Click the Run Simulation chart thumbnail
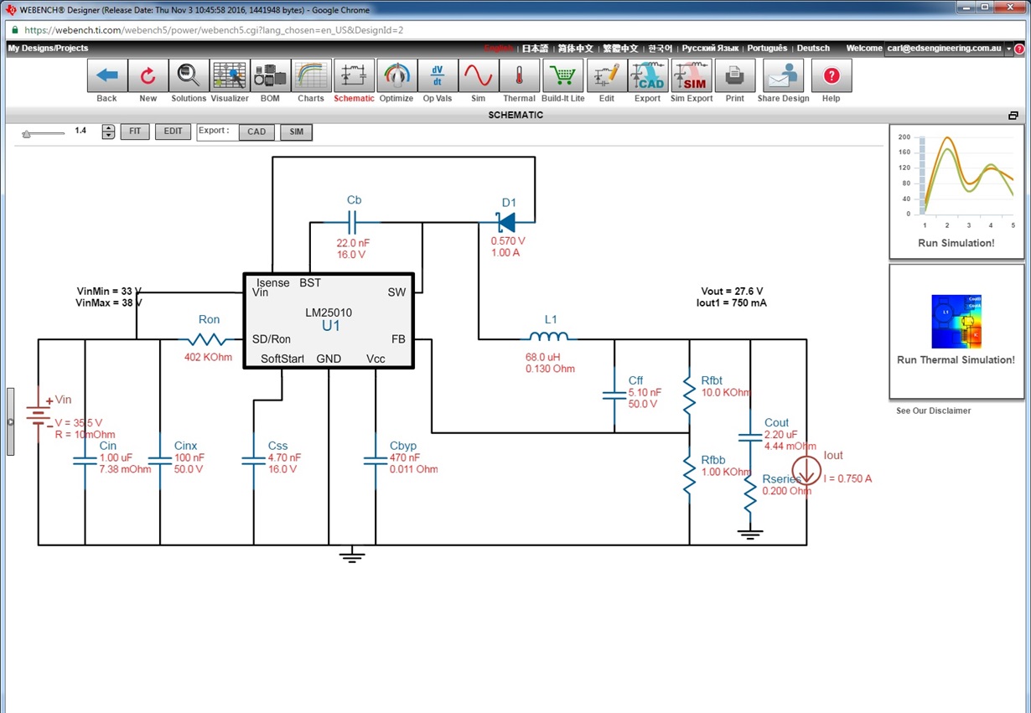 [x=956, y=192]
